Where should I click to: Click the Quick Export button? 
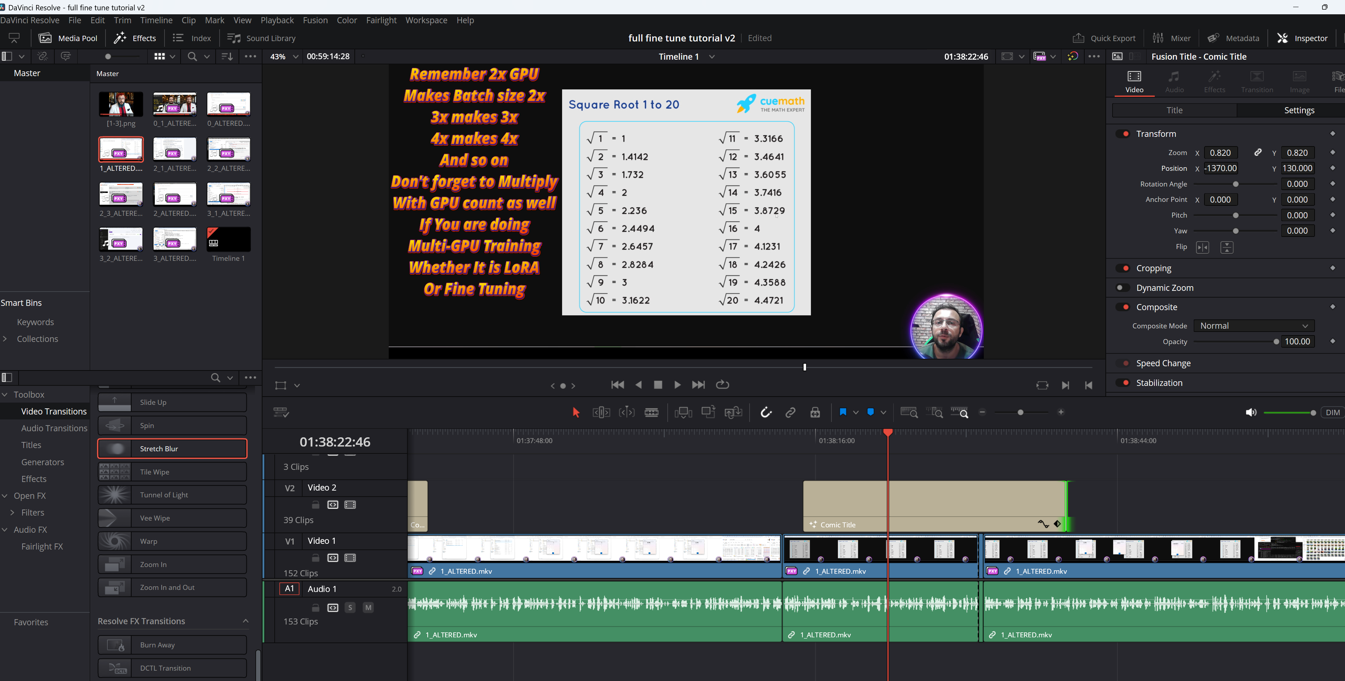click(1104, 38)
